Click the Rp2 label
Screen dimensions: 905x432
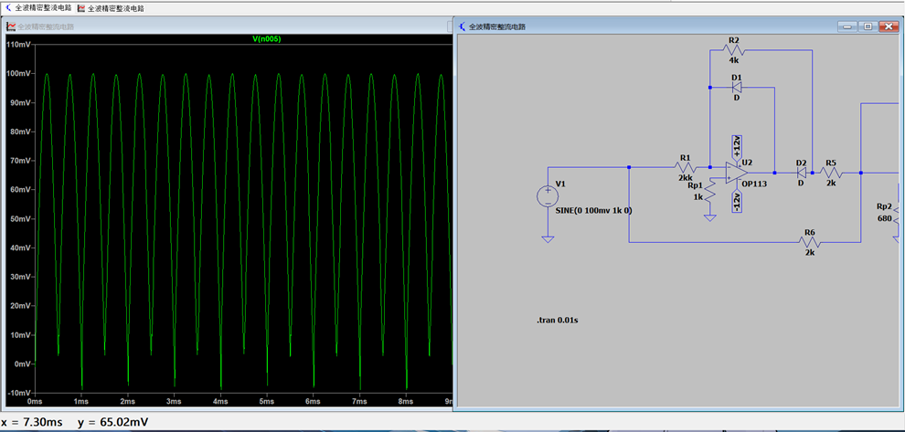[884, 206]
